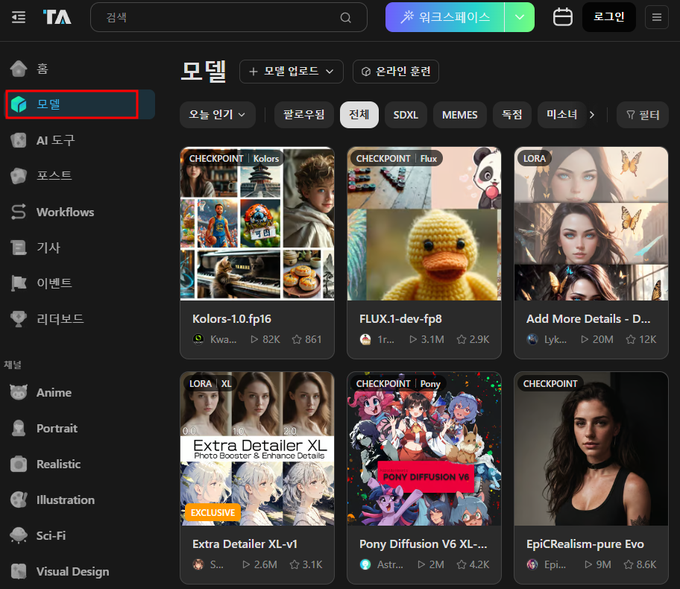The height and width of the screenshot is (589, 680).
Task: Open the FLUX crochet duck preview image
Action: tap(424, 224)
